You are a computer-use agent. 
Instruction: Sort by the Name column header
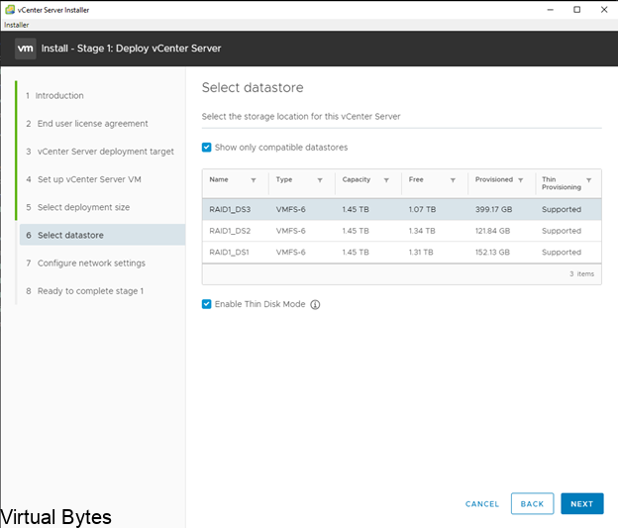click(219, 180)
